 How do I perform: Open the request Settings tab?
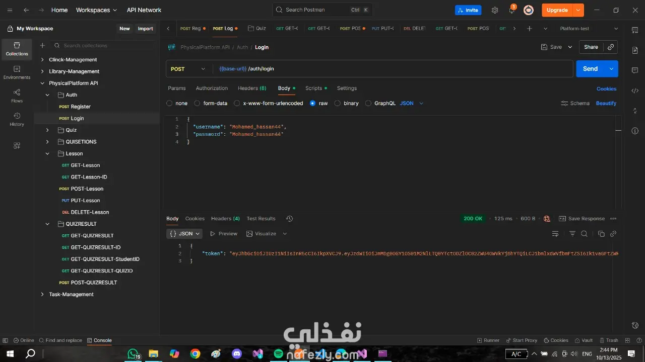[347, 88]
